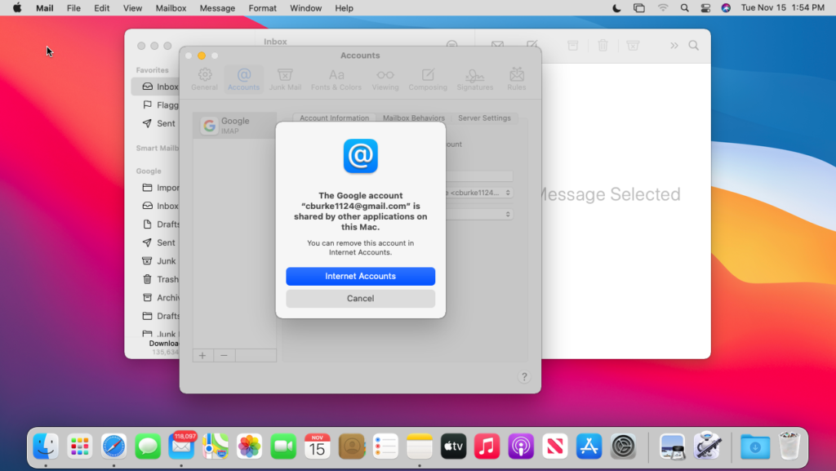Open Google Sent mailbox
Screen dimensions: 836x471
pyautogui.click(x=159, y=242)
